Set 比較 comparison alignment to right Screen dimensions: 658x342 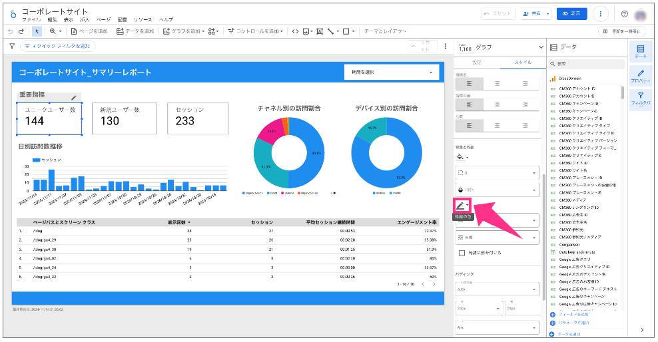pyautogui.click(x=525, y=125)
